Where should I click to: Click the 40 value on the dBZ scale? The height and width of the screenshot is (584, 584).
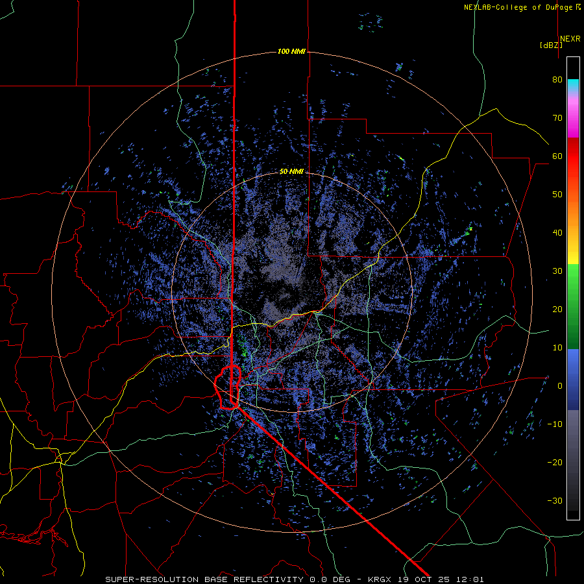click(x=557, y=233)
